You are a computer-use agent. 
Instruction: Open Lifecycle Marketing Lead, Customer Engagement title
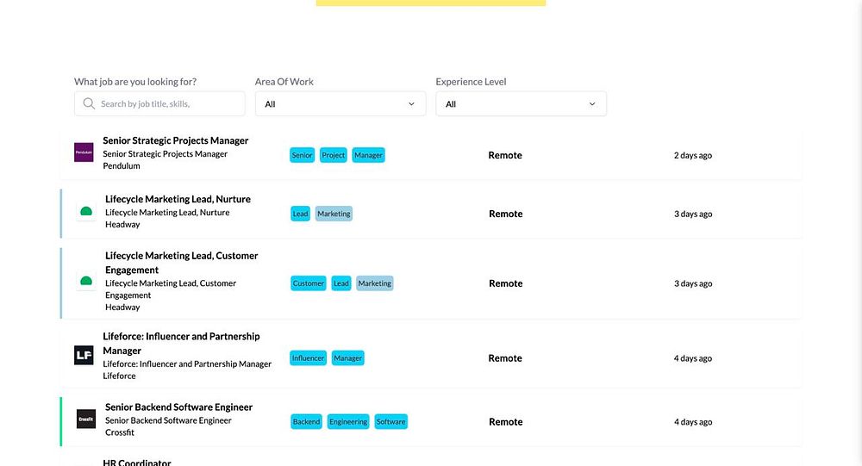[181, 263]
